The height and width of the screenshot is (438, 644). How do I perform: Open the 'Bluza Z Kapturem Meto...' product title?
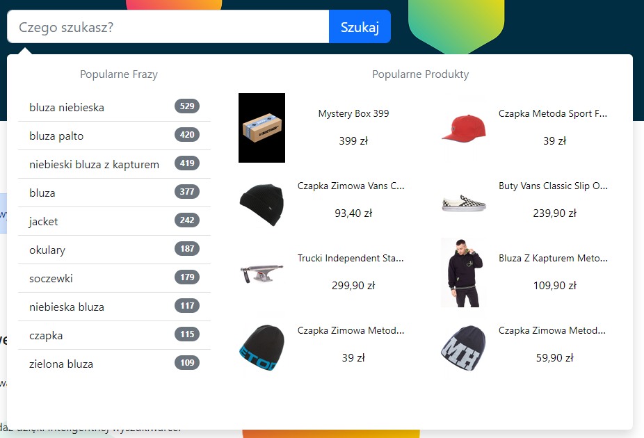pos(553,258)
